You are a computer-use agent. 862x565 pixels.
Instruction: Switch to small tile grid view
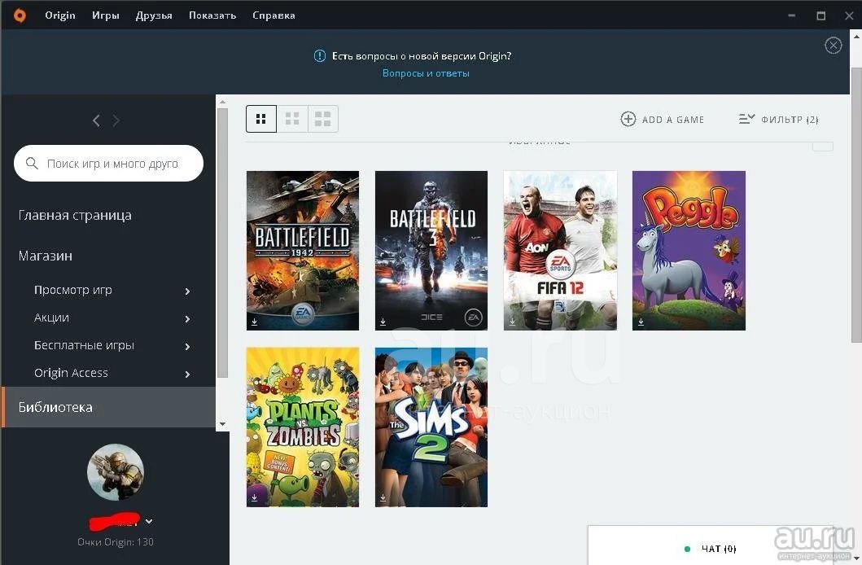tap(261, 119)
